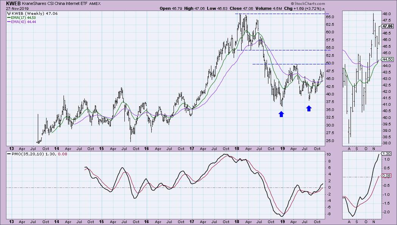Click the High 47.06 value in header
This screenshot has width=397, height=225.
click(194, 8)
